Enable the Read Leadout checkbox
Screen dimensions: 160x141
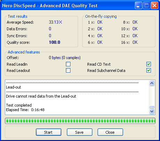68,70
